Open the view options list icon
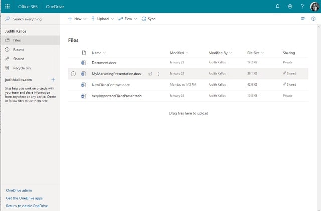Viewport: 321px width, 211px height. (x=303, y=19)
